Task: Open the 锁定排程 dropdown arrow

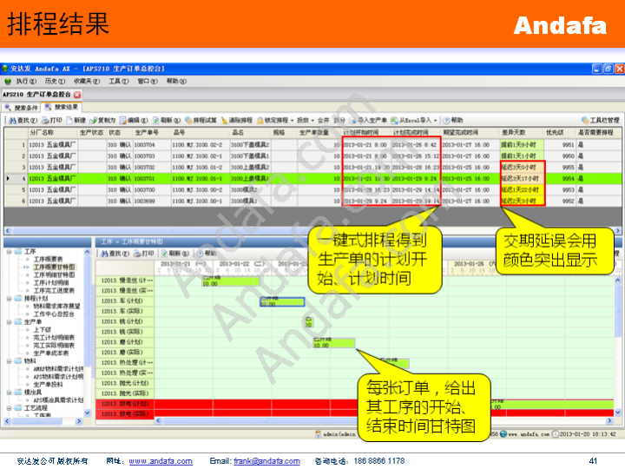Action: click(x=293, y=121)
